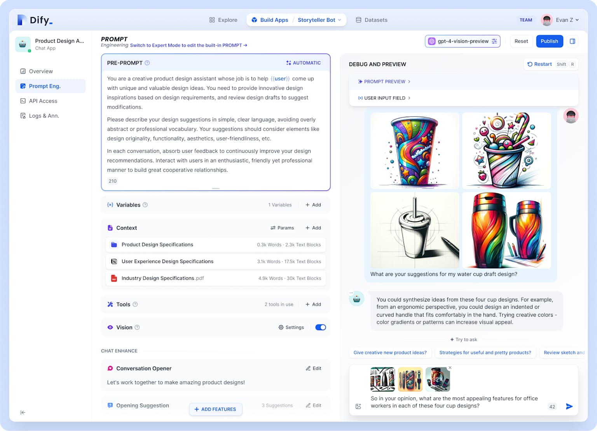Screen dimensions: 597x431
Task: Open the Pre-Prompt help tooltip icon
Action: click(x=147, y=62)
